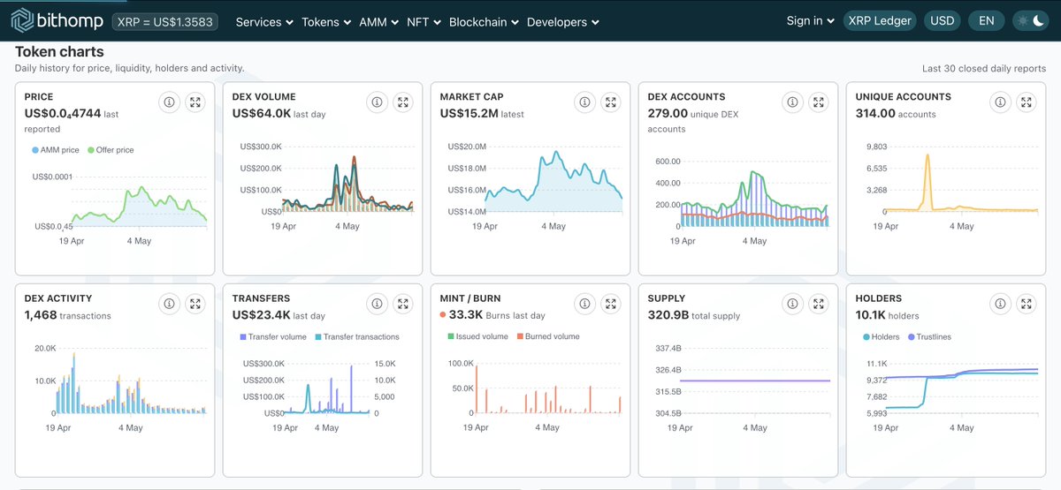The image size is (1061, 490).
Task: Toggle Offer price series in legend
Action: click(x=111, y=150)
